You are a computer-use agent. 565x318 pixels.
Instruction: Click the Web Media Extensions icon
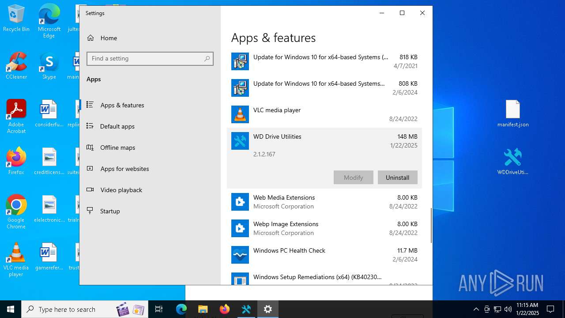point(240,202)
